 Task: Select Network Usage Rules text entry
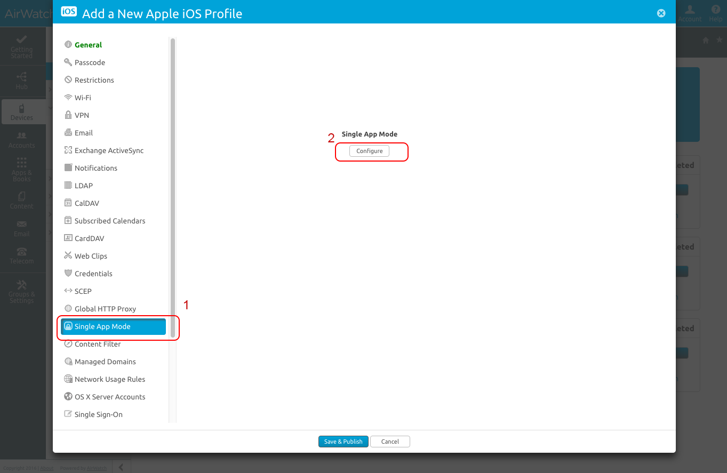[x=110, y=379]
